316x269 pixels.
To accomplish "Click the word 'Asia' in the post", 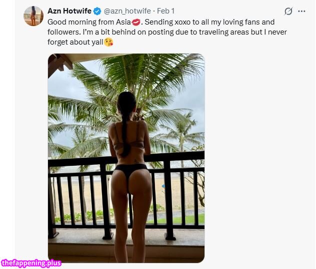I will [x=123, y=22].
